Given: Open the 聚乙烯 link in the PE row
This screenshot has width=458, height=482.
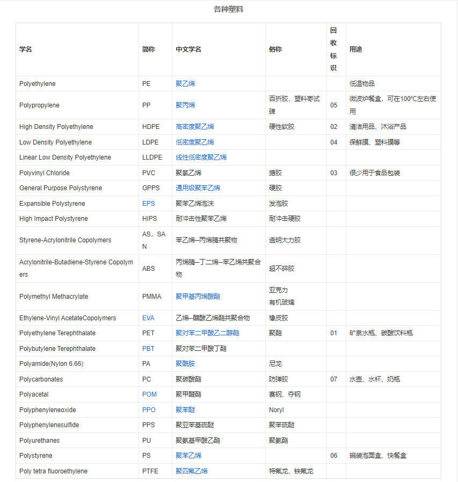Looking at the screenshot, I should tap(185, 84).
